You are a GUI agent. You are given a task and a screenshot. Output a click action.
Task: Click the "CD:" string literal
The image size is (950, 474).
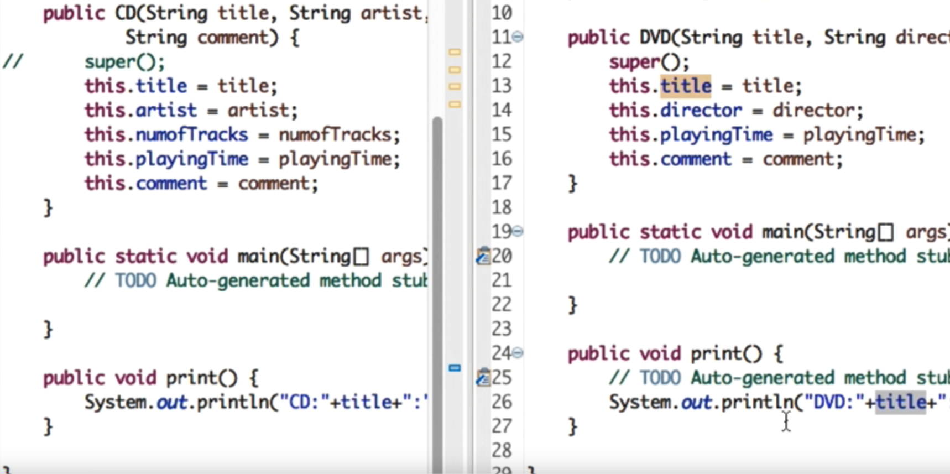[305, 403]
